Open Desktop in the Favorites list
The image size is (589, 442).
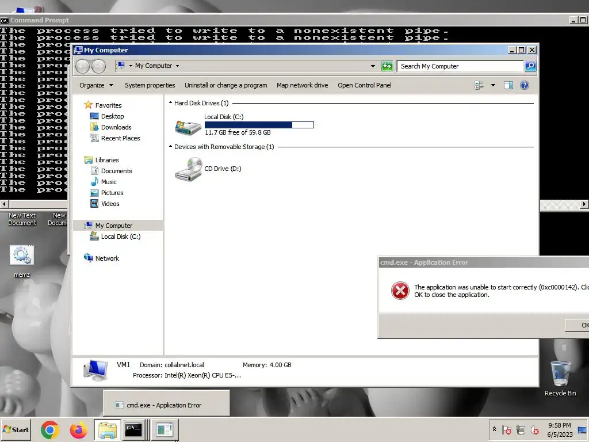(112, 116)
